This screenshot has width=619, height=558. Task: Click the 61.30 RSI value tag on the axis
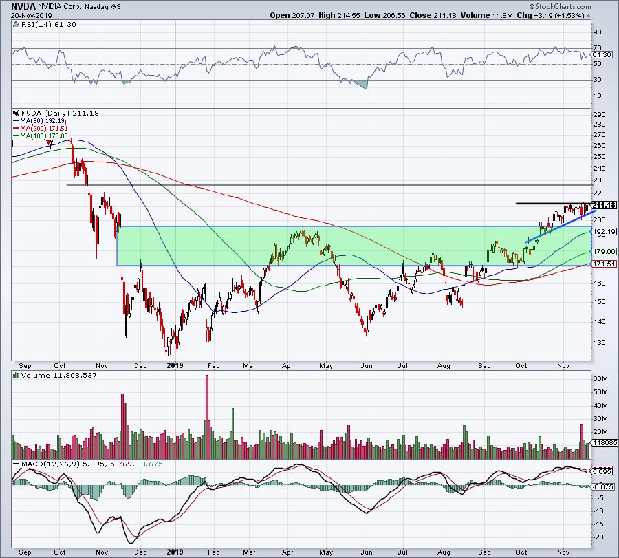602,55
